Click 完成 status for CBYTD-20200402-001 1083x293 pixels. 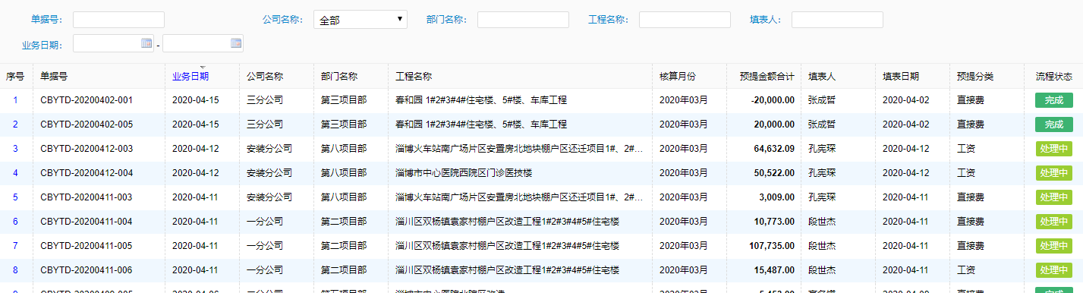1054,100
